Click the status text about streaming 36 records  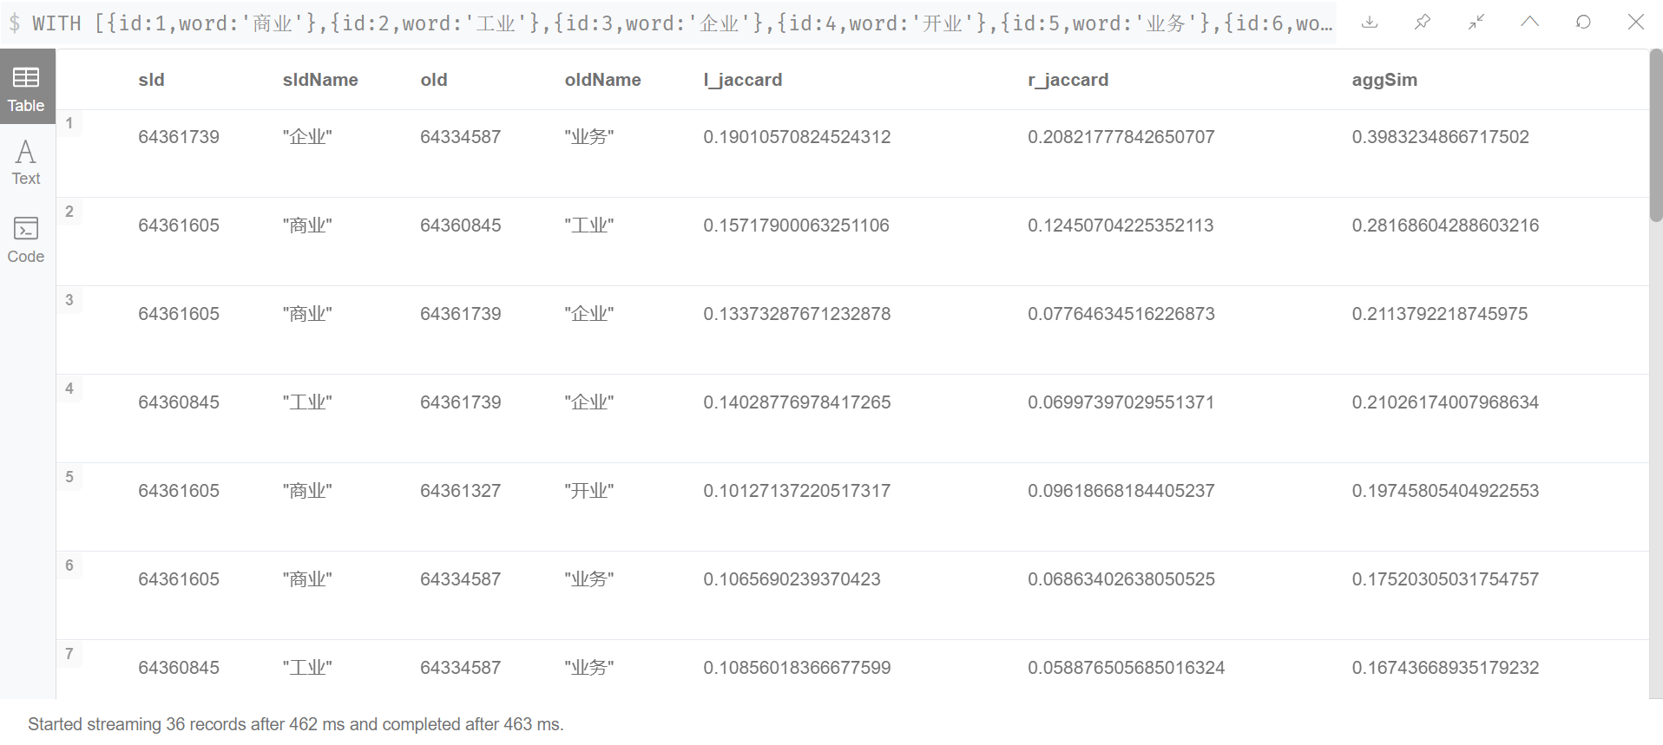click(296, 724)
